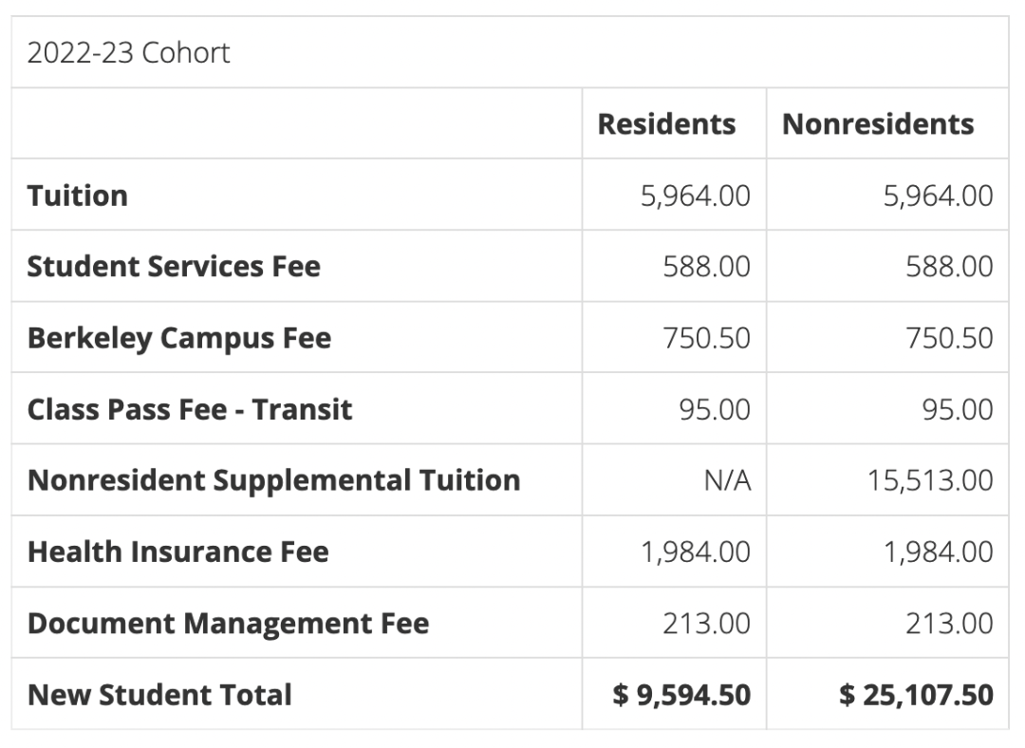Click the N/A cell for residents
This screenshot has height=748, width=1025.
(x=726, y=480)
